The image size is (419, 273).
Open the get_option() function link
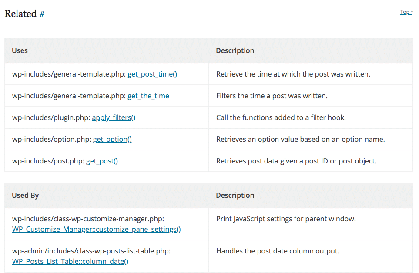(112, 139)
